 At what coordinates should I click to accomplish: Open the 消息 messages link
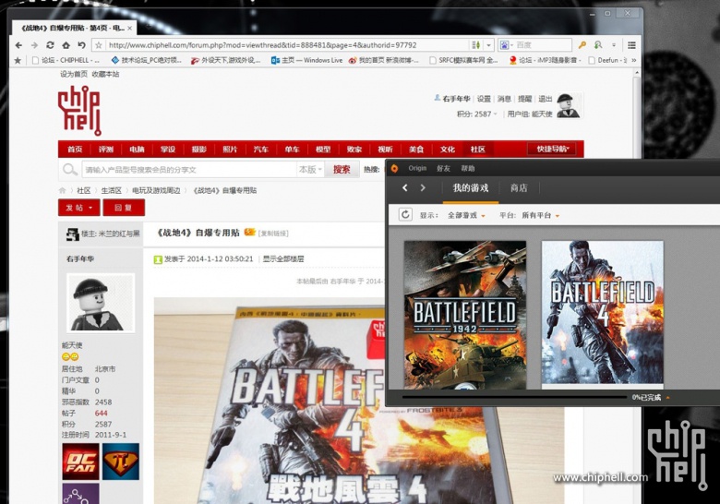click(x=504, y=99)
